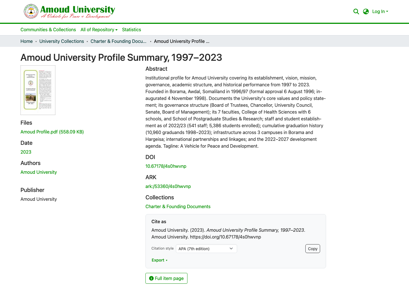Open the Full item page
The width and height of the screenshot is (409, 301).
[x=166, y=278]
